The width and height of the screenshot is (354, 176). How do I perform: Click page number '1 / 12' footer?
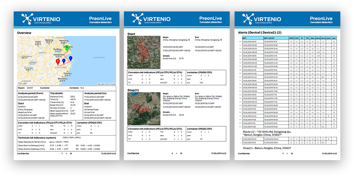67,153
